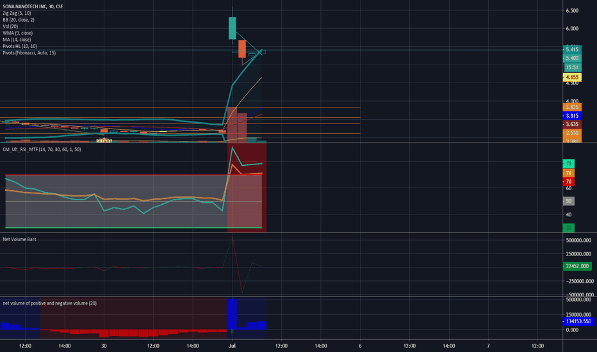
Task: Click the 60 level on RSI axis
Action: (x=568, y=188)
